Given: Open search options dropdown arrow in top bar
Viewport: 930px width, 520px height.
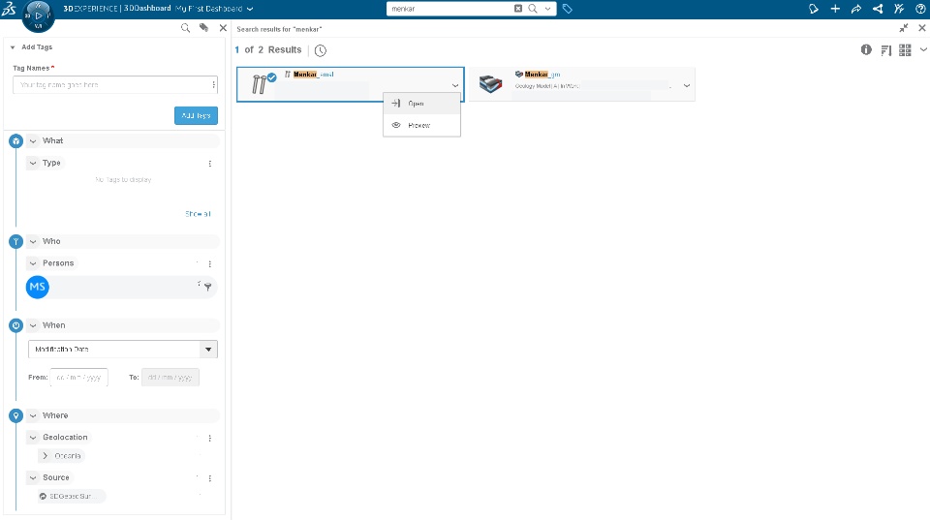Looking at the screenshot, I should tap(547, 9).
